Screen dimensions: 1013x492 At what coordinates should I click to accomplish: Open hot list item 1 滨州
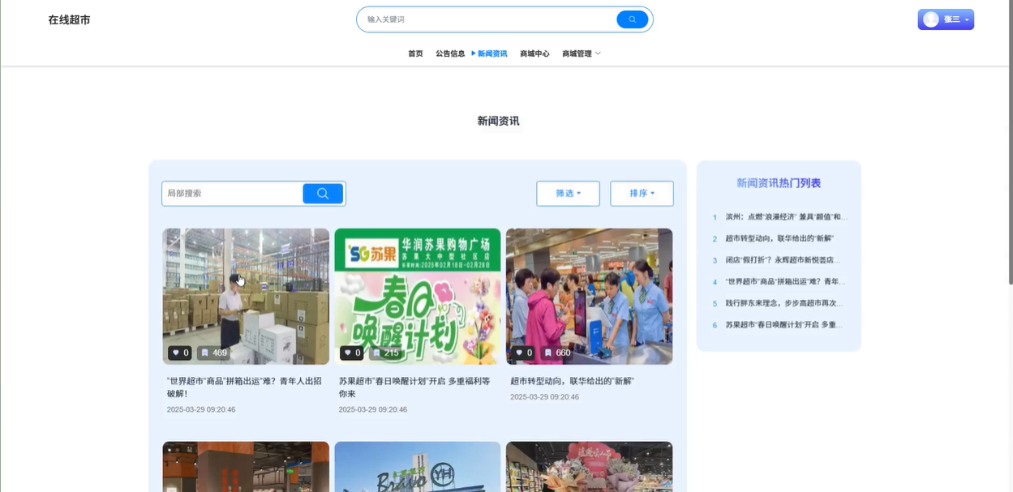[x=787, y=217]
